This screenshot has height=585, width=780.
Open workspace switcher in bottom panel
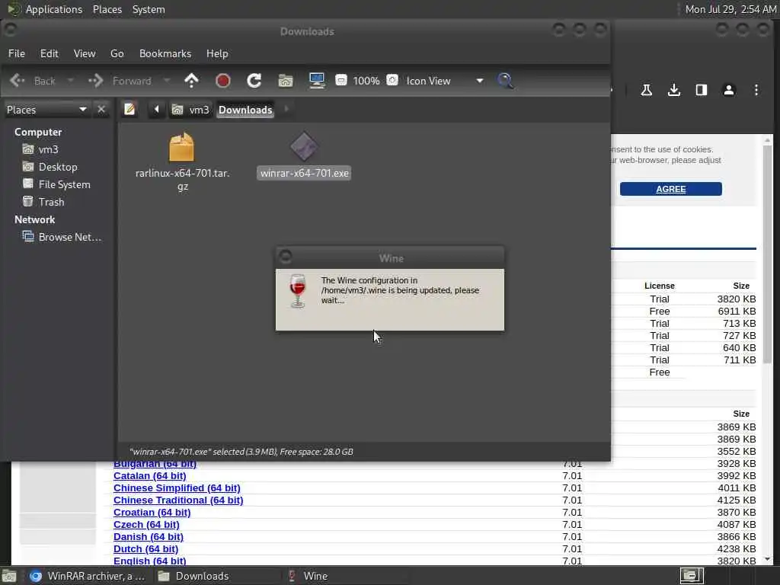692,576
